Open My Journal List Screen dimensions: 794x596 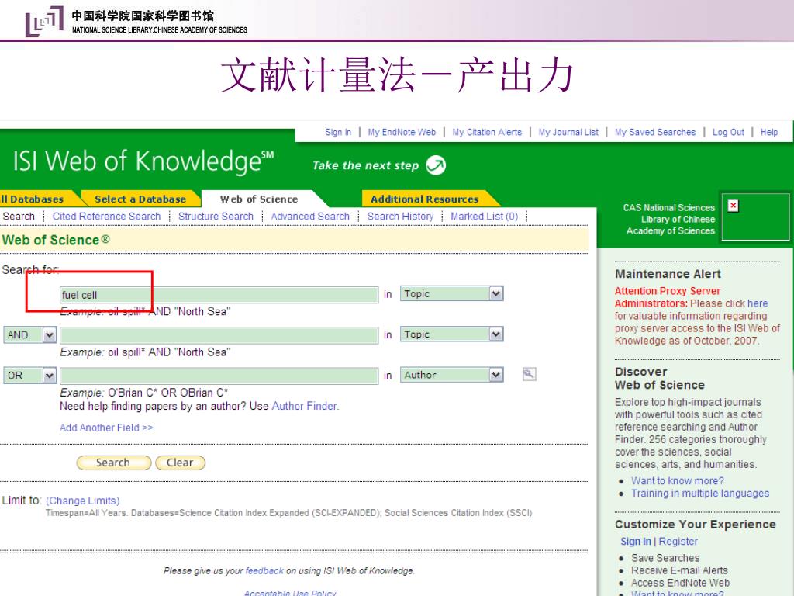pos(568,132)
